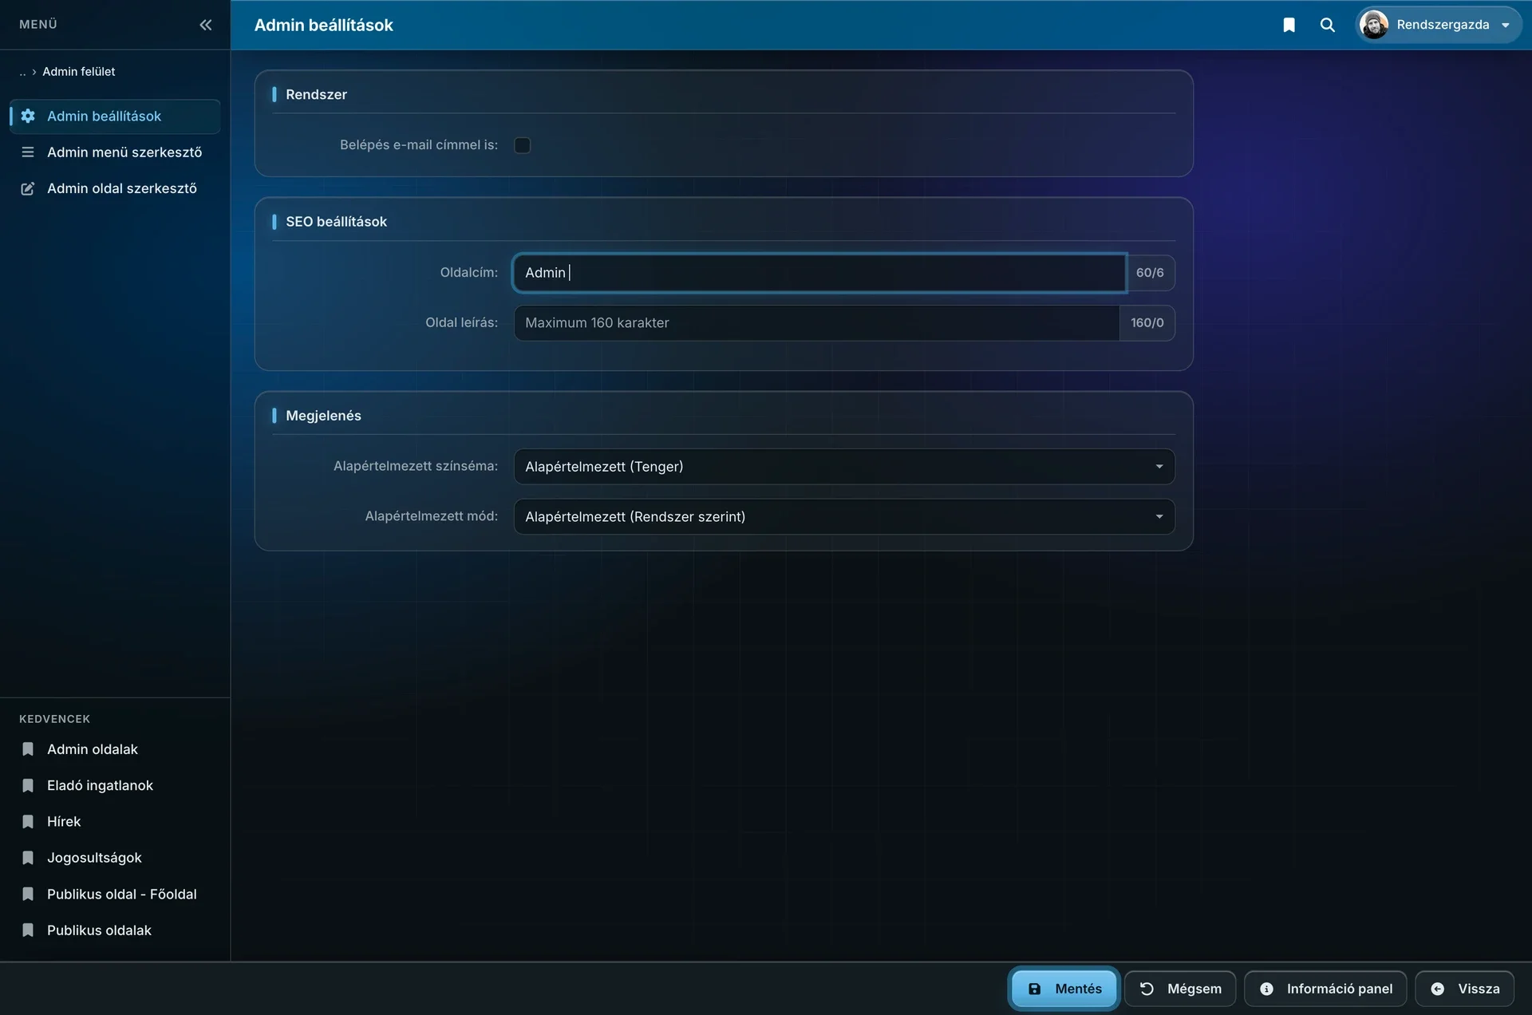Click bookmark icon next to Publikus oldalak

pyautogui.click(x=28, y=930)
